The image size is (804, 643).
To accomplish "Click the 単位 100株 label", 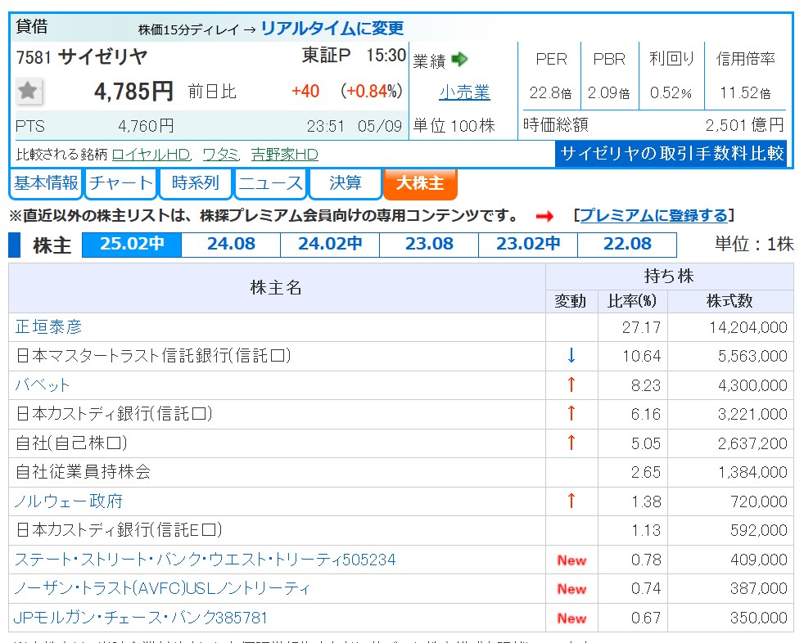I will click(x=454, y=125).
